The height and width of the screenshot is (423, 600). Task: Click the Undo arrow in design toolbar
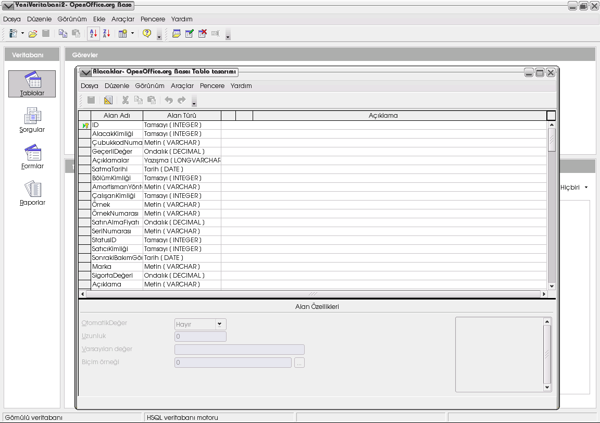(x=169, y=101)
